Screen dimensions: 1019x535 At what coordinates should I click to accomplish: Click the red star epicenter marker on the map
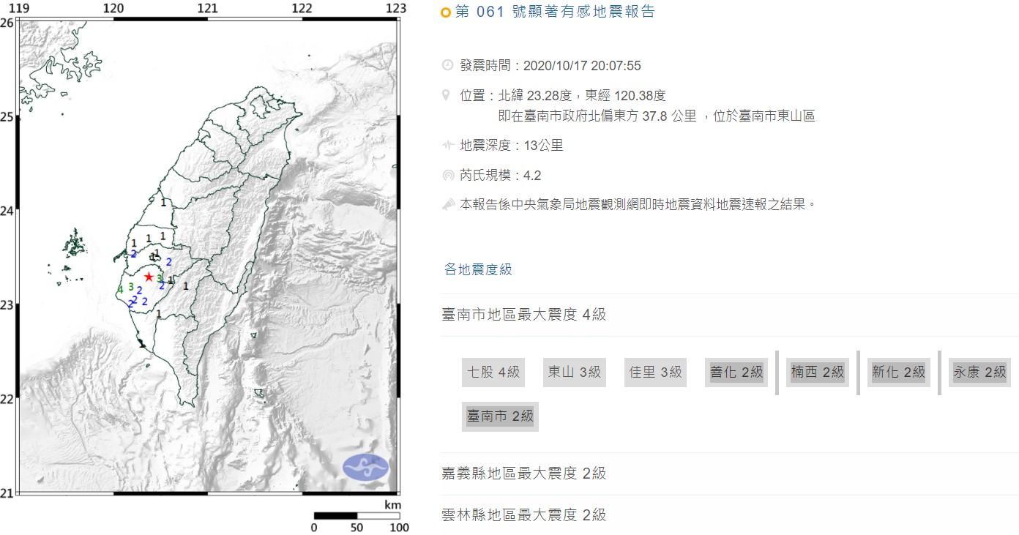(149, 276)
